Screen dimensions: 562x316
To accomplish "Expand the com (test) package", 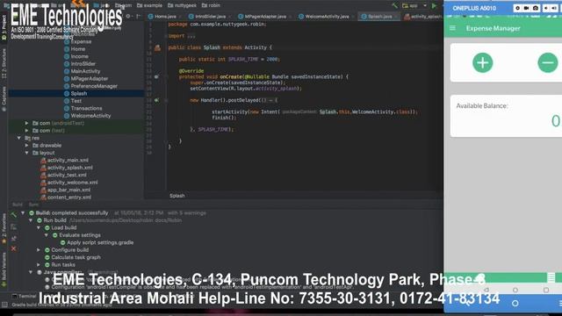I will click(27, 131).
